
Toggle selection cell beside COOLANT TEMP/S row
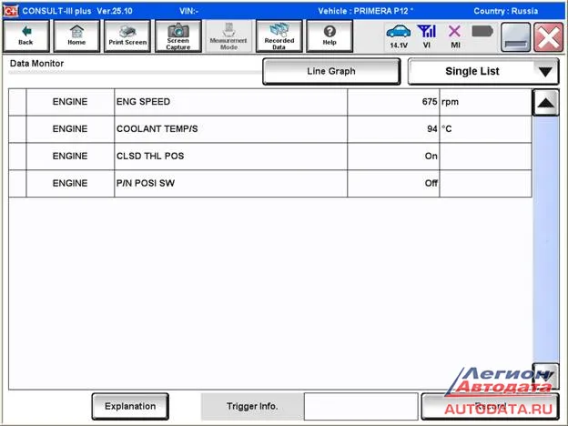17,129
